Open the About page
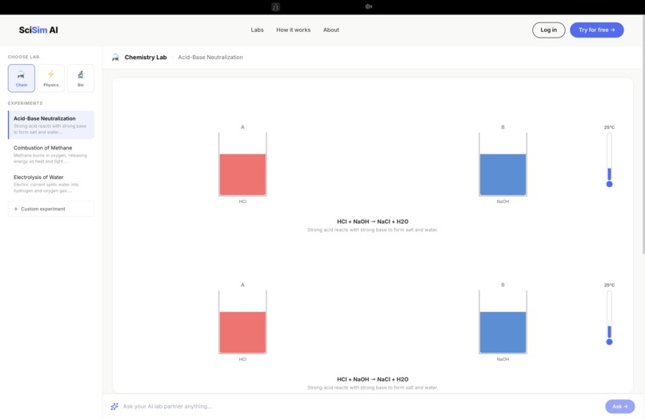The width and height of the screenshot is (645, 419). click(331, 30)
